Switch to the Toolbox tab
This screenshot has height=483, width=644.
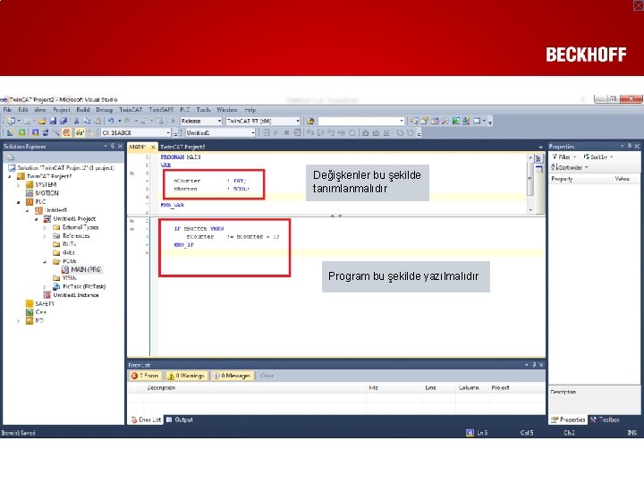[605, 419]
